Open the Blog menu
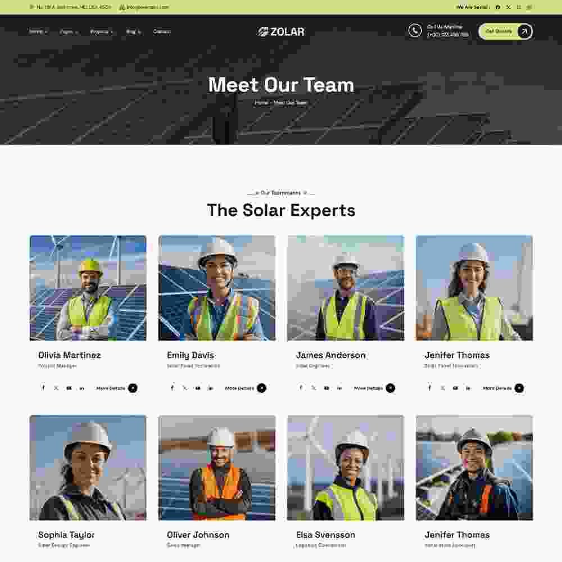Image resolution: width=562 pixels, height=562 pixels. [x=133, y=31]
